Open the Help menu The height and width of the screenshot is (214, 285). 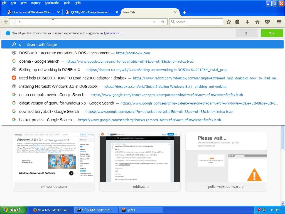[x=77, y=3]
